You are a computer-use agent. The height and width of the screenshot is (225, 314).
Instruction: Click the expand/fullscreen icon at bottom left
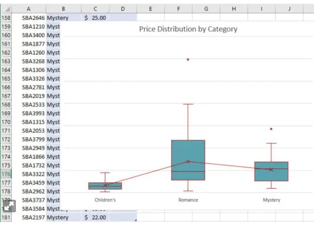9,205
